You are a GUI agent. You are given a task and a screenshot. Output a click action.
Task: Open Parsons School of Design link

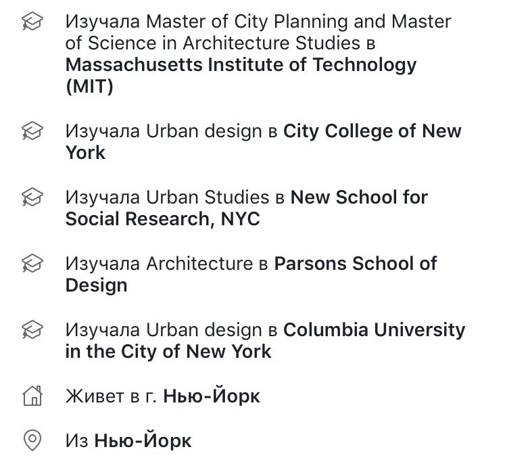pyautogui.click(x=251, y=274)
